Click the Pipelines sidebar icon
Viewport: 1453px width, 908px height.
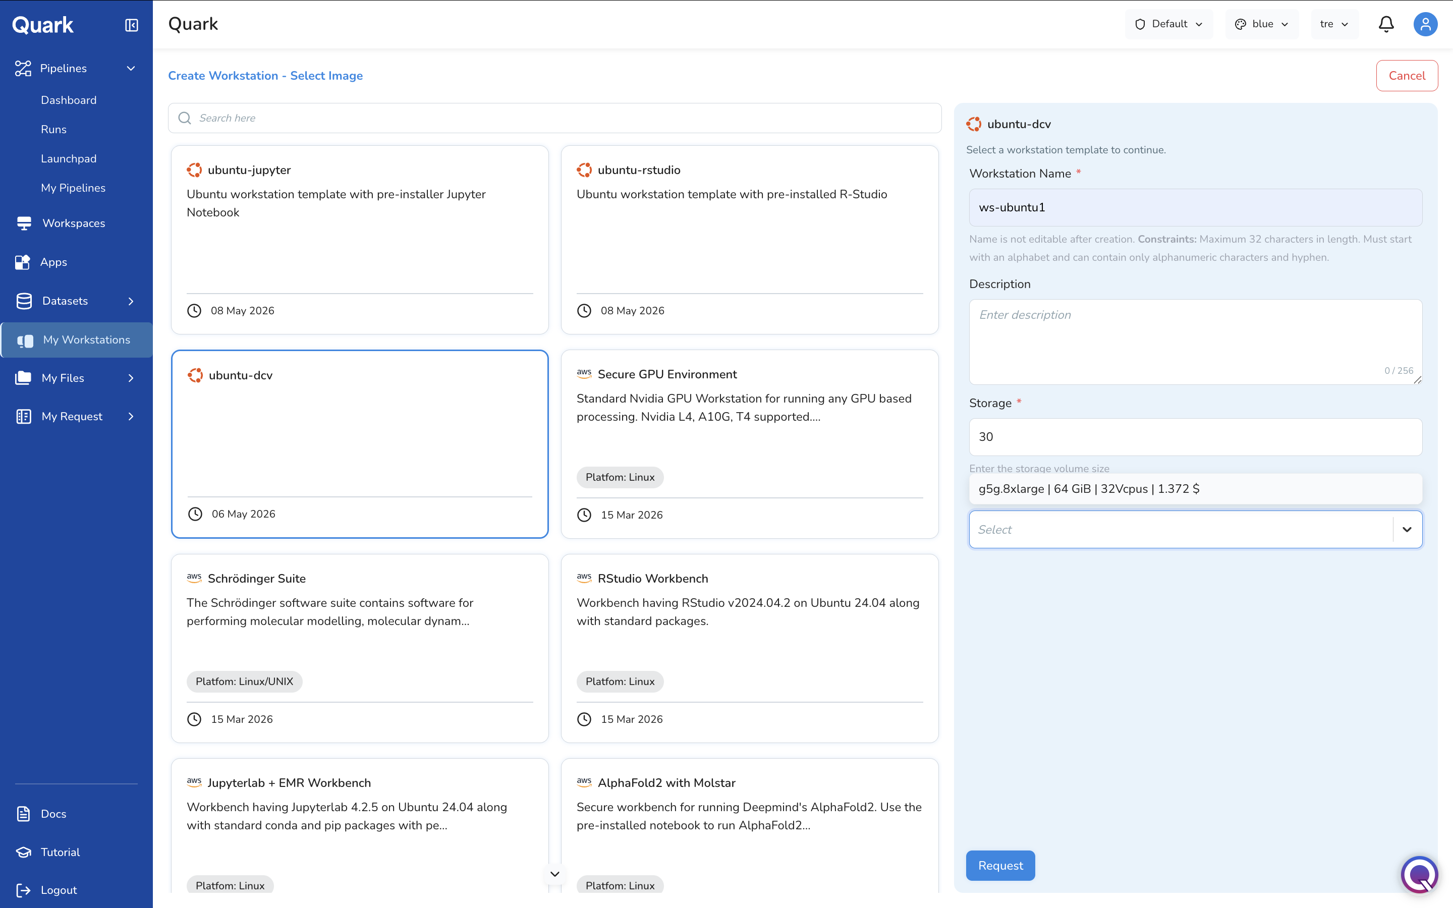(x=23, y=69)
